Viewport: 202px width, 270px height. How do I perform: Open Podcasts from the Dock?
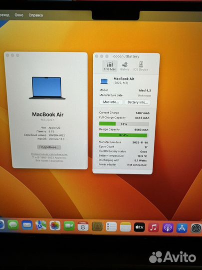click(x=168, y=228)
